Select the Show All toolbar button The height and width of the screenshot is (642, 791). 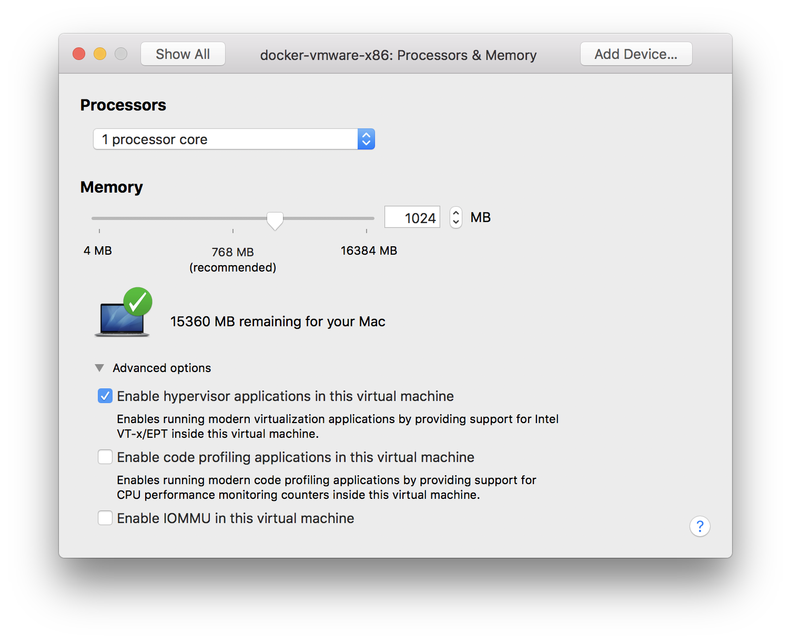point(182,53)
